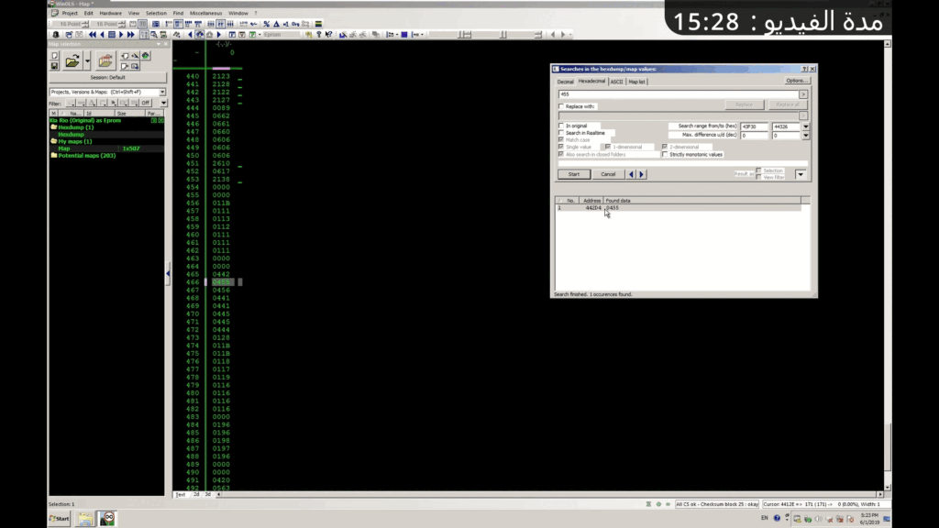Toggle Strictly monotonic values checkbox
939x528 pixels.
665,154
